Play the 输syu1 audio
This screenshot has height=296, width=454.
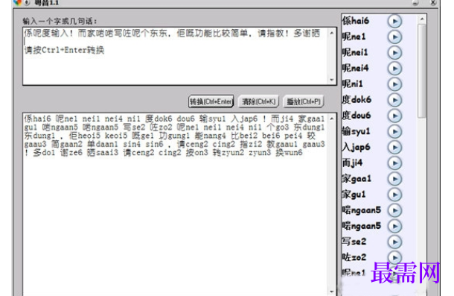pos(394,131)
